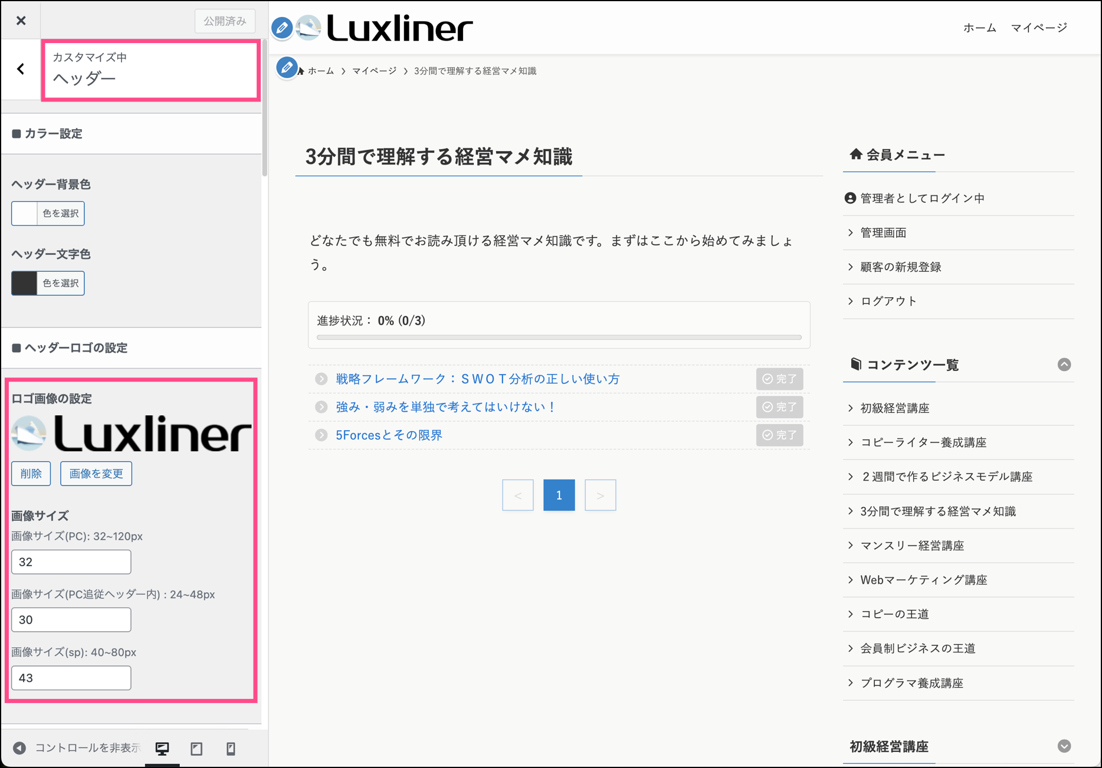This screenshot has width=1102, height=768.
Task: Open the ヘッダー背景色 color picker
Action: pyautogui.click(x=48, y=214)
